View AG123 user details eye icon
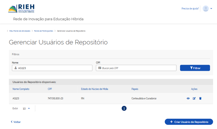Viewport: 217px width, 129px height. pyautogui.click(x=188, y=98)
